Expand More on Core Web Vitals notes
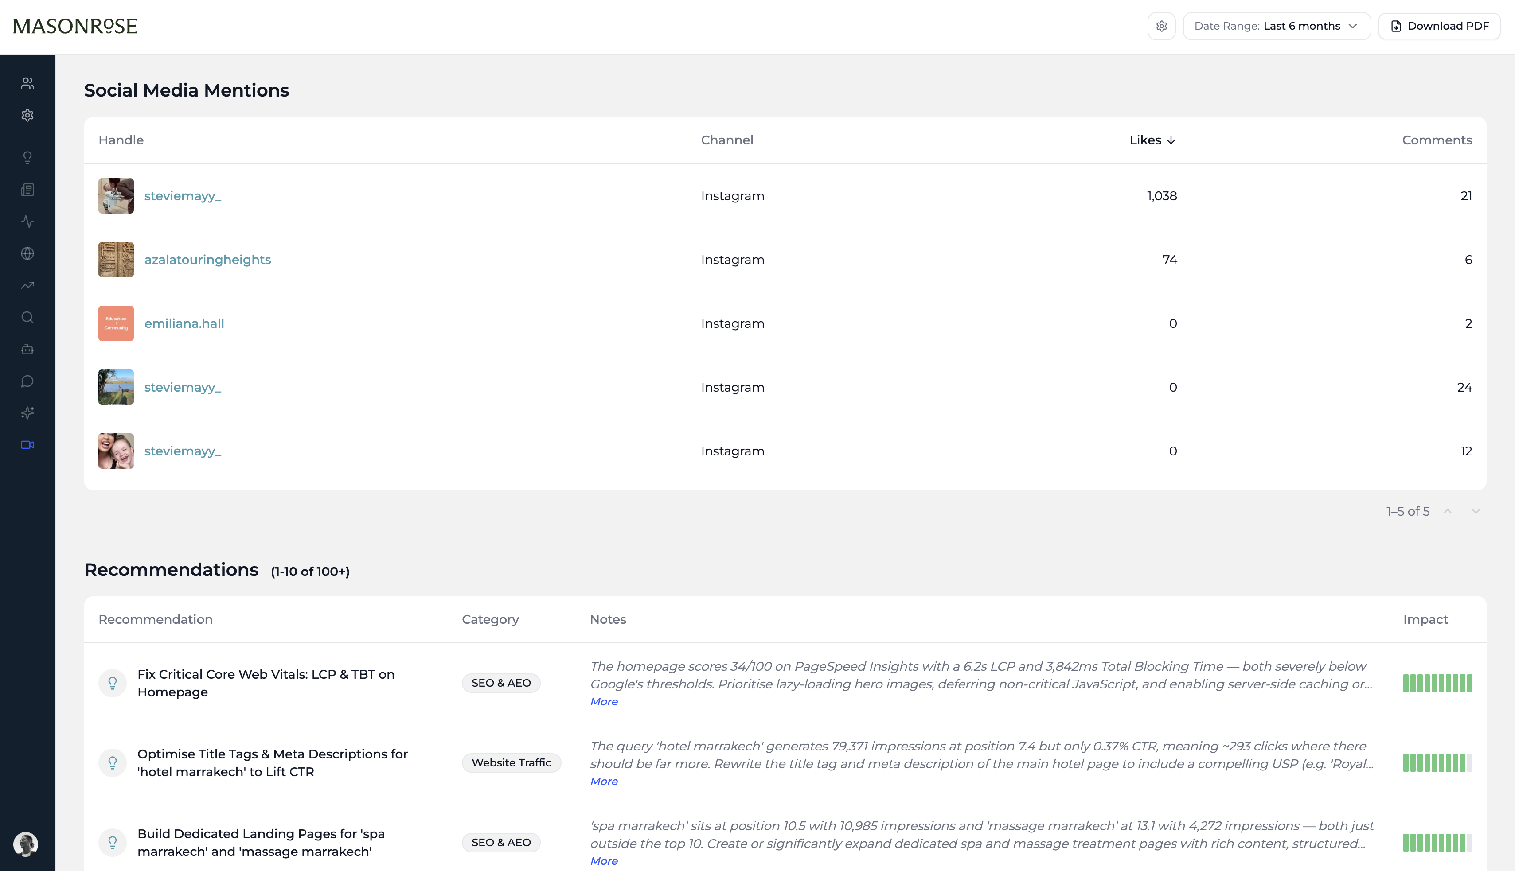 coord(604,701)
